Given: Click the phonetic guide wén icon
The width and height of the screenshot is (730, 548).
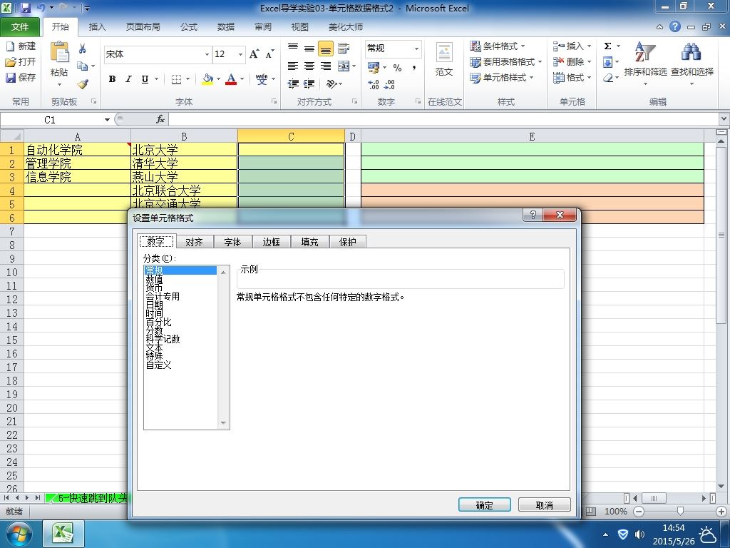Looking at the screenshot, I should 262,79.
